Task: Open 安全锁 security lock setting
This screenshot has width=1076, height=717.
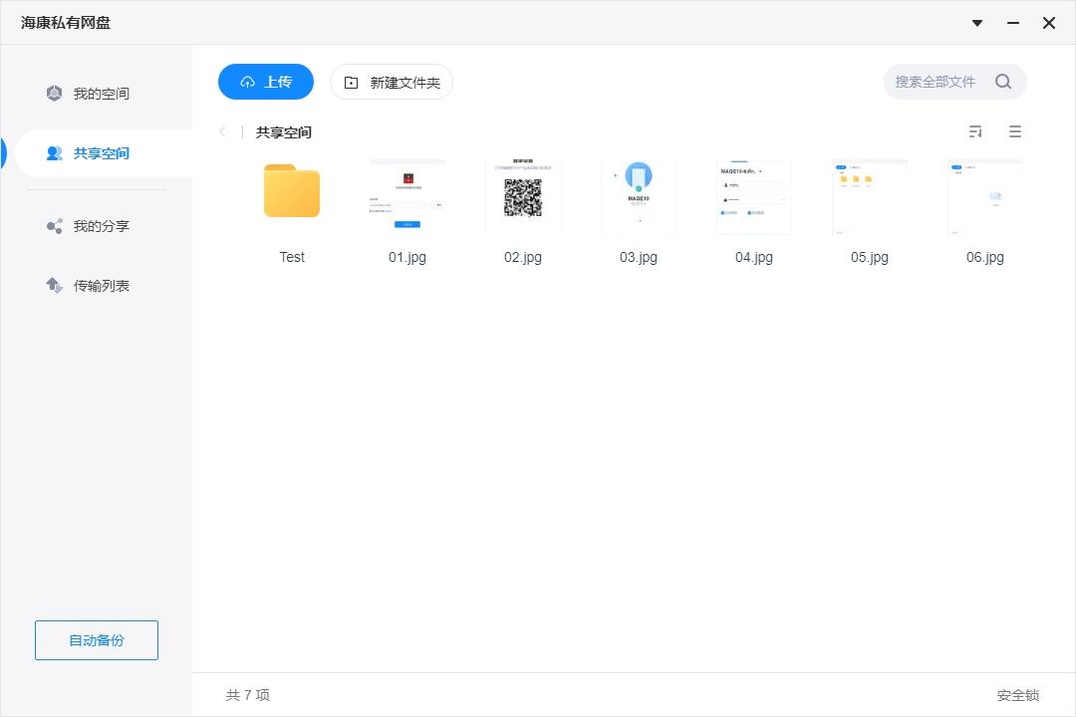Action: click(1018, 694)
